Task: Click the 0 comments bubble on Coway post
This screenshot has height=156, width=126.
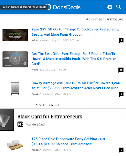Action: (121, 94)
